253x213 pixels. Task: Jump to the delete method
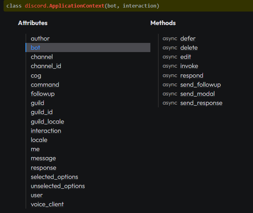(189, 48)
